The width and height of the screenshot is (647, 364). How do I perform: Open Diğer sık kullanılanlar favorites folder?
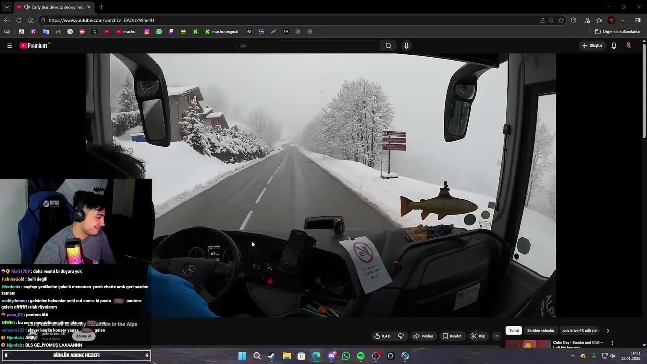[618, 31]
